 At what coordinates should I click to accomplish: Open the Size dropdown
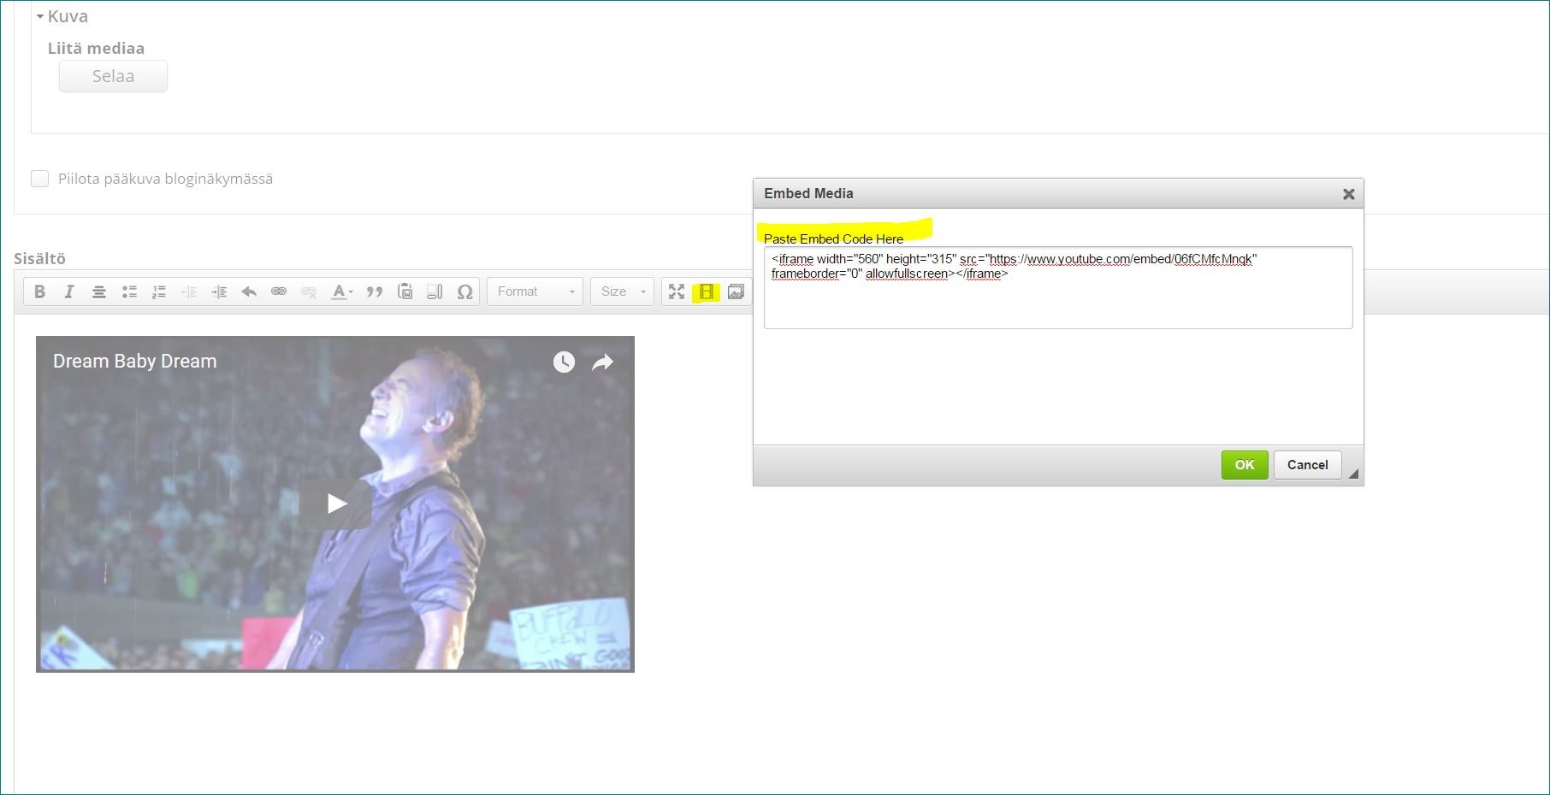click(623, 291)
